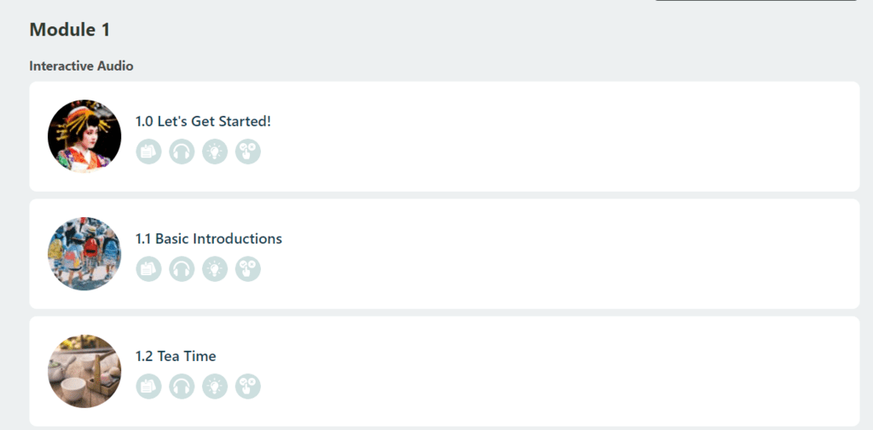The image size is (873, 430).
Task: Click notes icon under Tea Time
Action: pyautogui.click(x=148, y=387)
